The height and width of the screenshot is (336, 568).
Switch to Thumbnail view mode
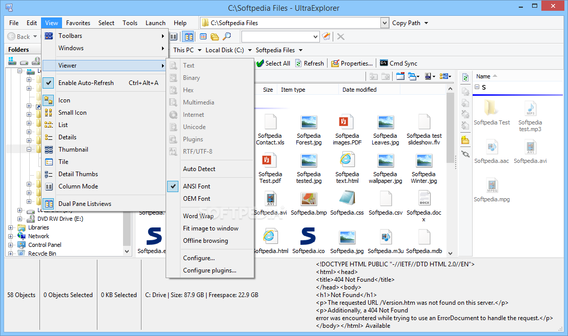point(104,149)
